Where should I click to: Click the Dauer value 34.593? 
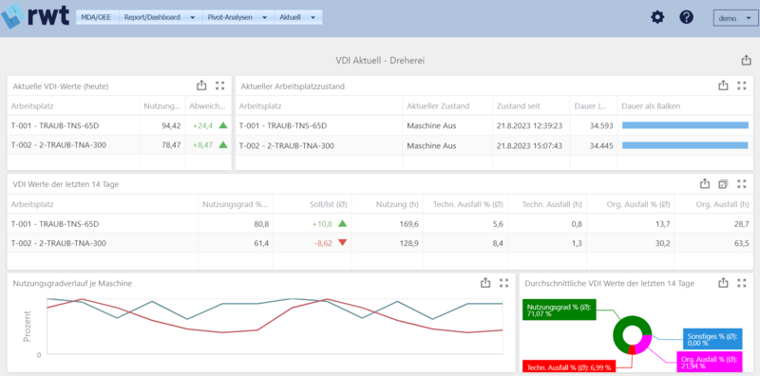pyautogui.click(x=601, y=125)
